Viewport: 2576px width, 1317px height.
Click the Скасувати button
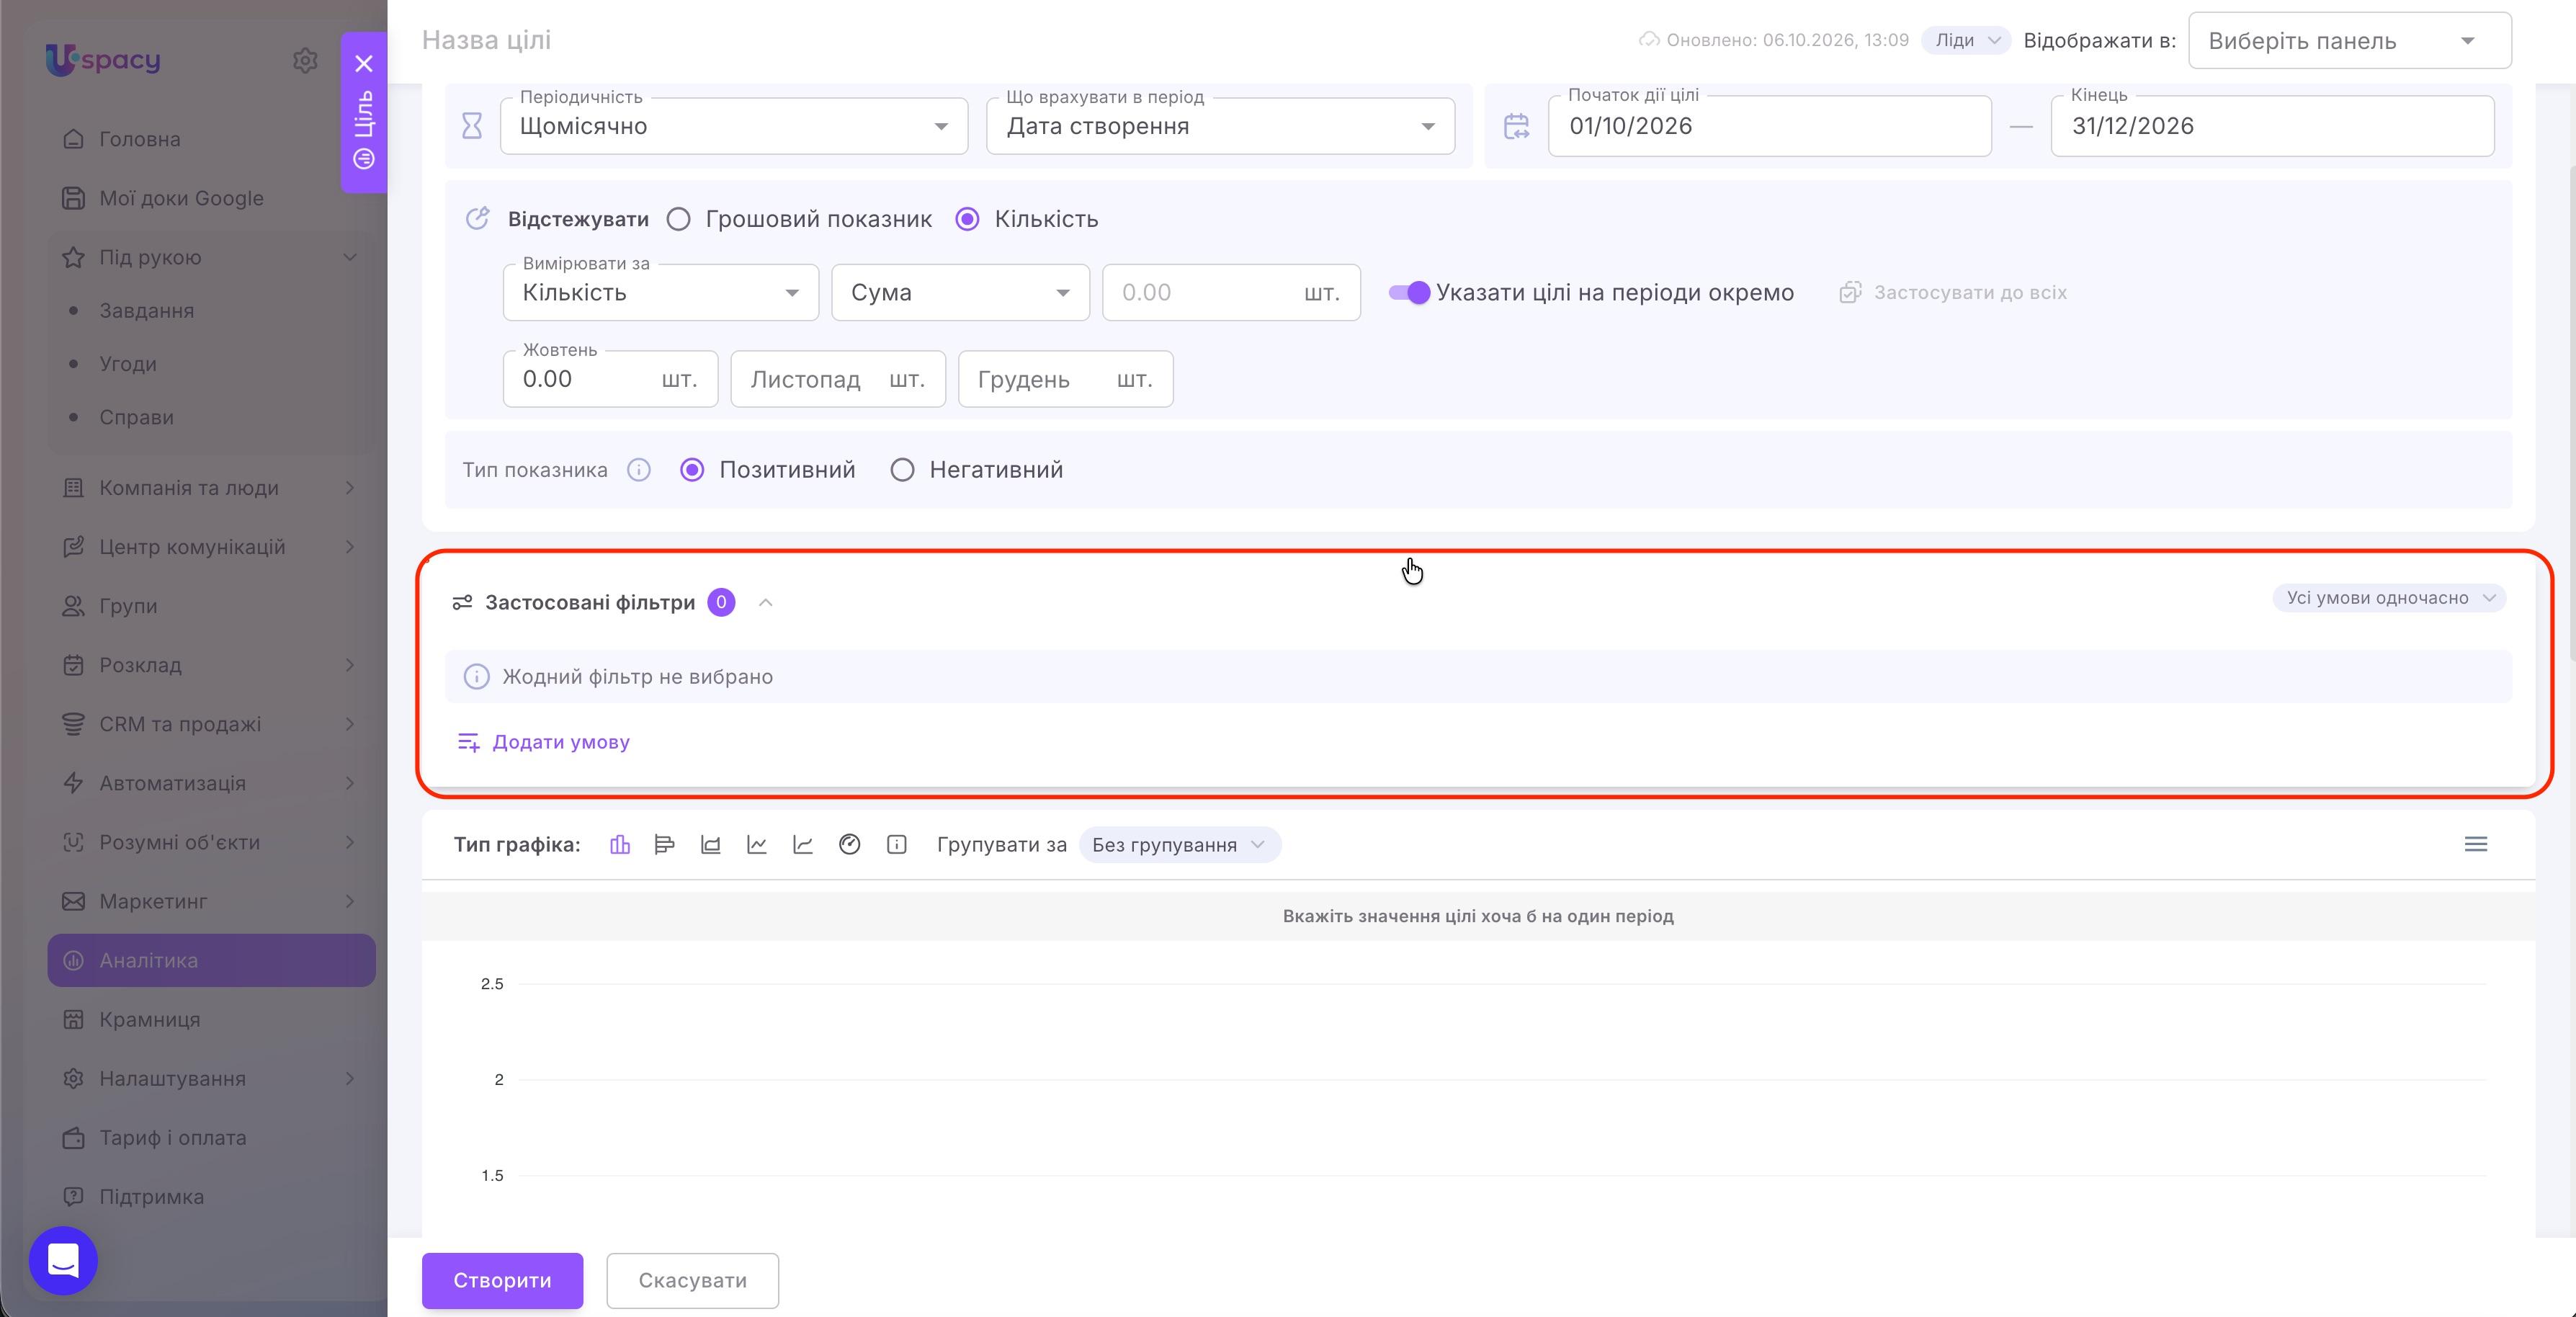coord(692,1281)
